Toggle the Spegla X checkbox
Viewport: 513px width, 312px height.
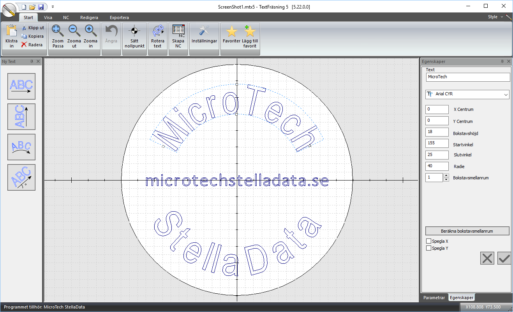[x=429, y=241]
